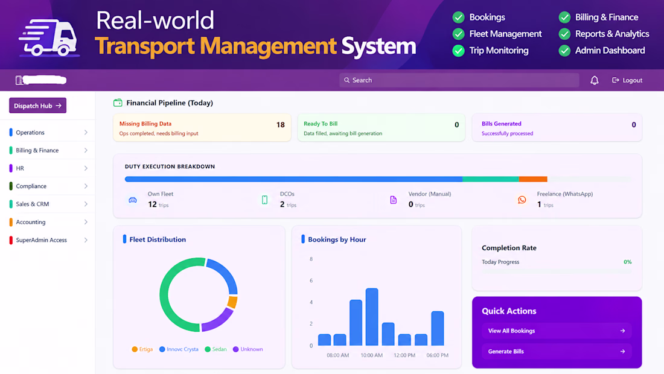Log out using the Logout link

627,80
